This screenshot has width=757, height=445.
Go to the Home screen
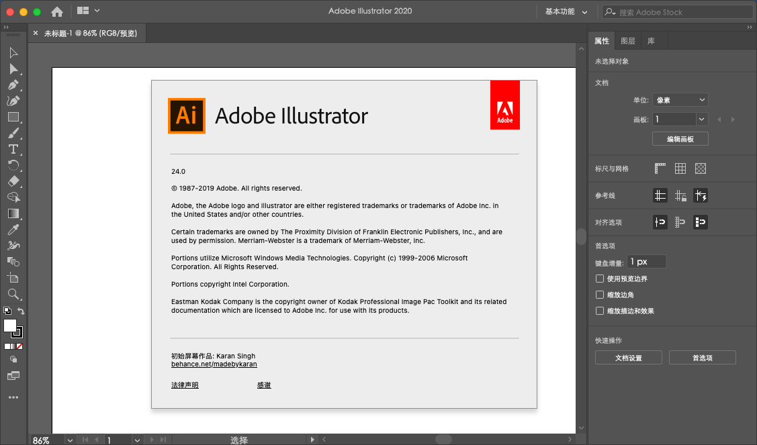57,11
